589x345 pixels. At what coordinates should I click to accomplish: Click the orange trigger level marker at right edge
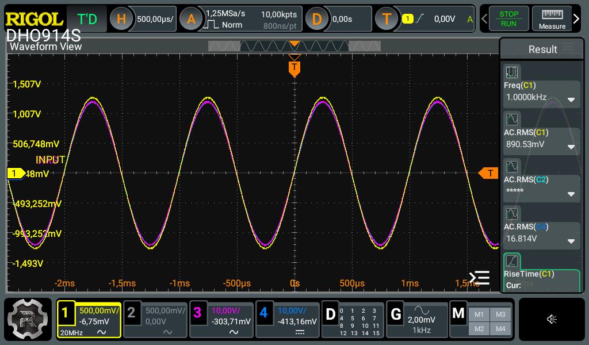[488, 173]
